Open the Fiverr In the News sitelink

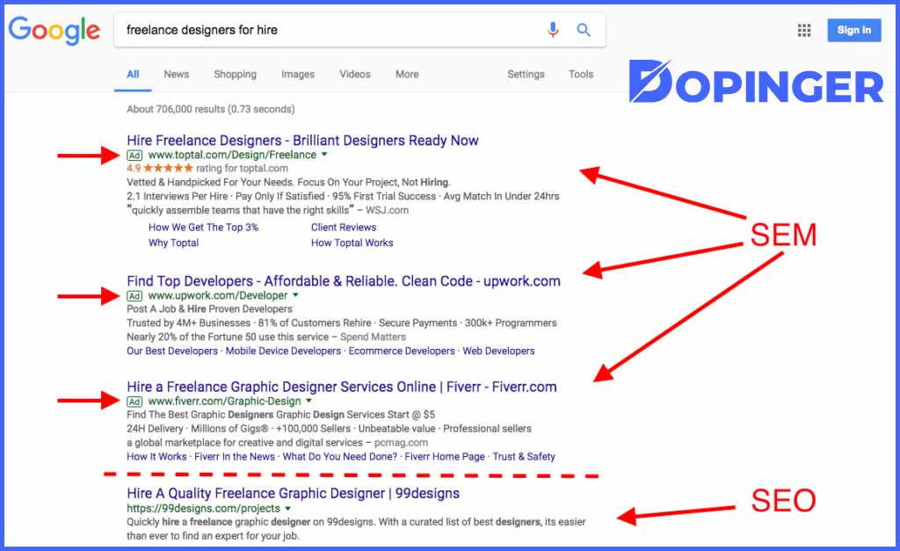point(235,456)
